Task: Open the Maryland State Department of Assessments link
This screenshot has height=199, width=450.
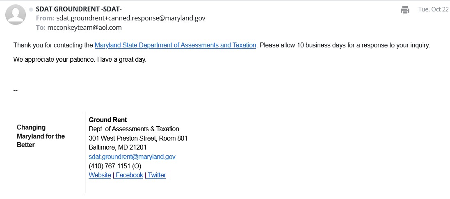Action: point(175,45)
